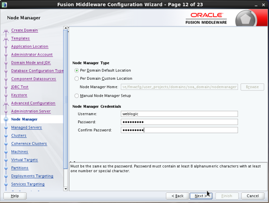
Task: Jump to the Keystore step
Action: coord(19,95)
